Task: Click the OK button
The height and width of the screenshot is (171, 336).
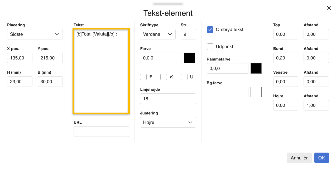Action: [x=321, y=158]
